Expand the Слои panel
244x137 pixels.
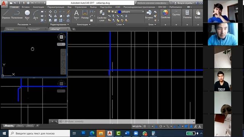(120, 24)
